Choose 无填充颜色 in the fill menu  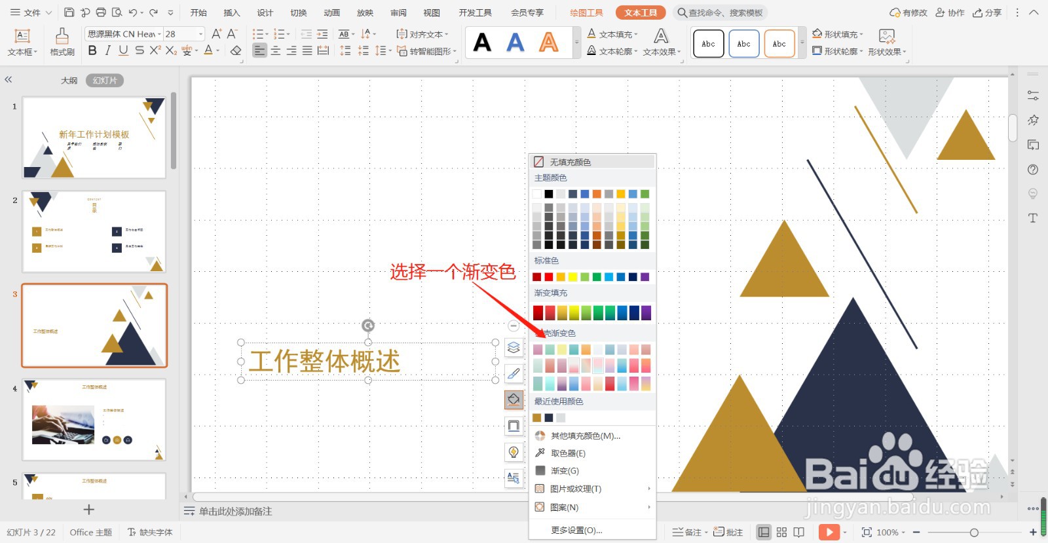click(592, 162)
